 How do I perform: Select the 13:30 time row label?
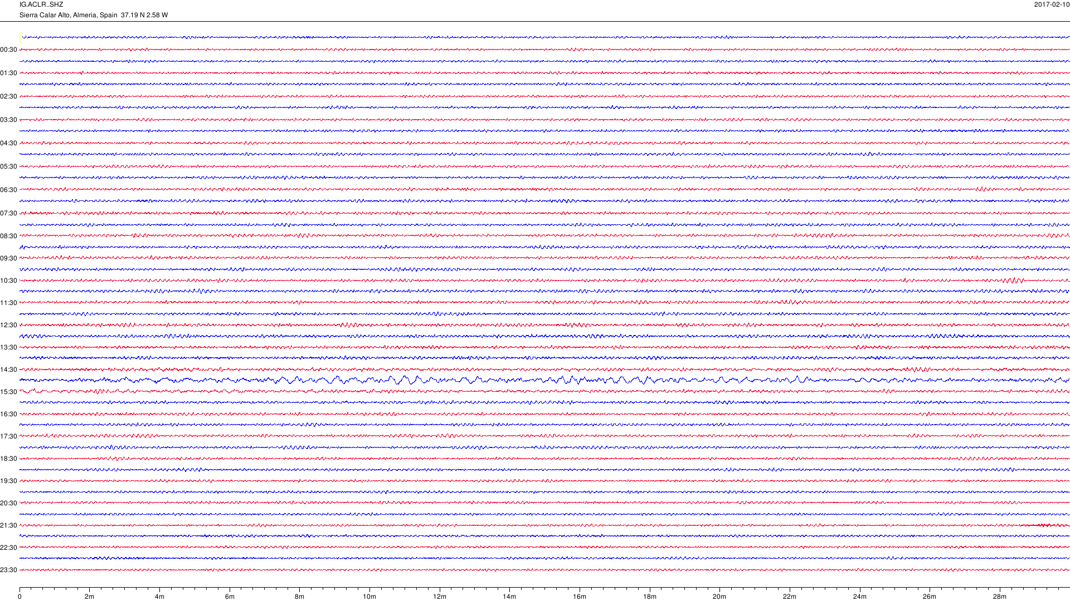coord(9,347)
